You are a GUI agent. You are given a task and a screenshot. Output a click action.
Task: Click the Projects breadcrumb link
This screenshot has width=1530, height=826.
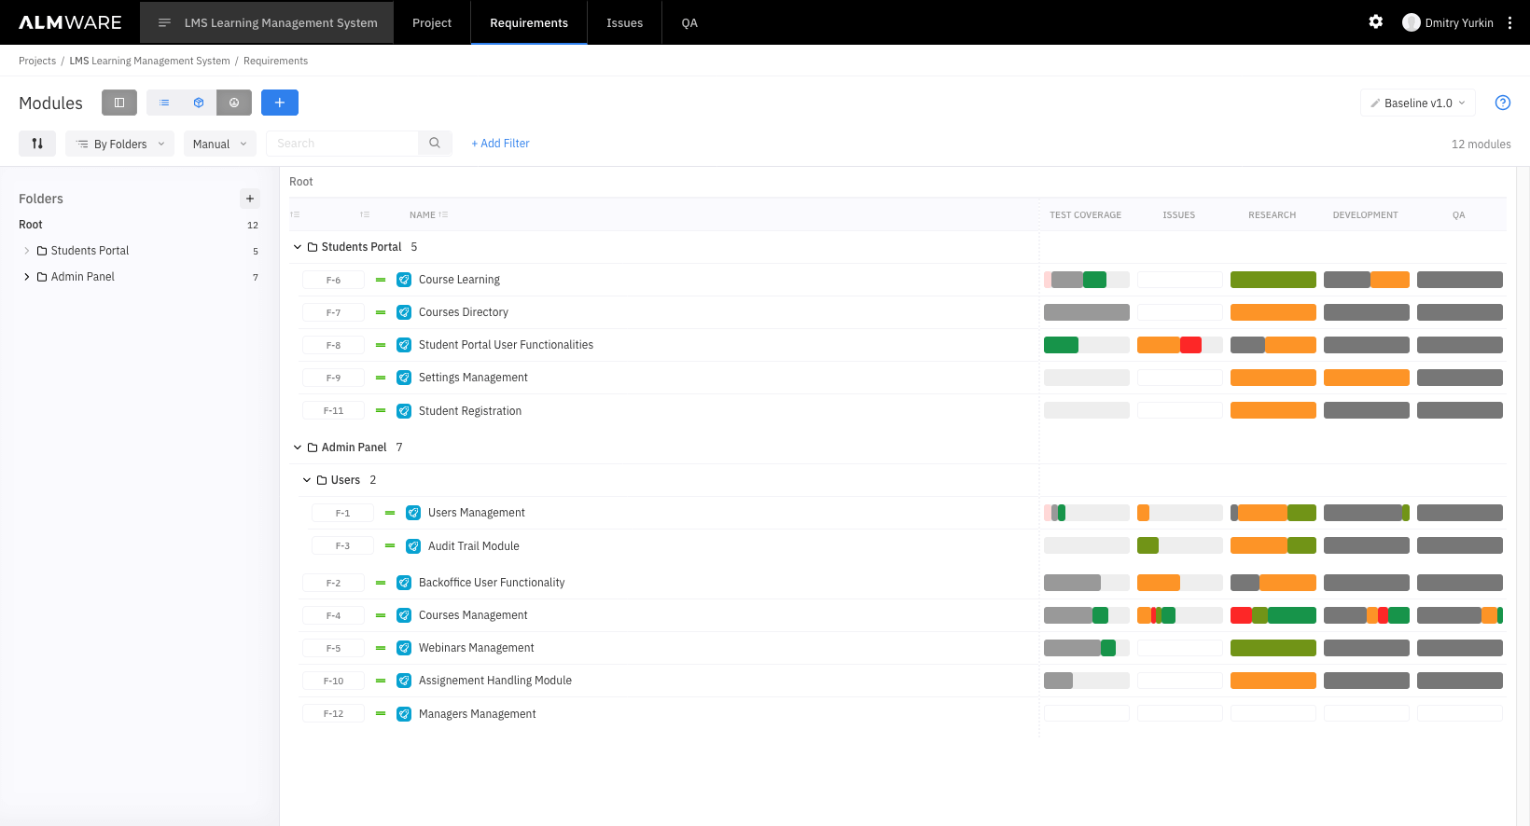37,61
